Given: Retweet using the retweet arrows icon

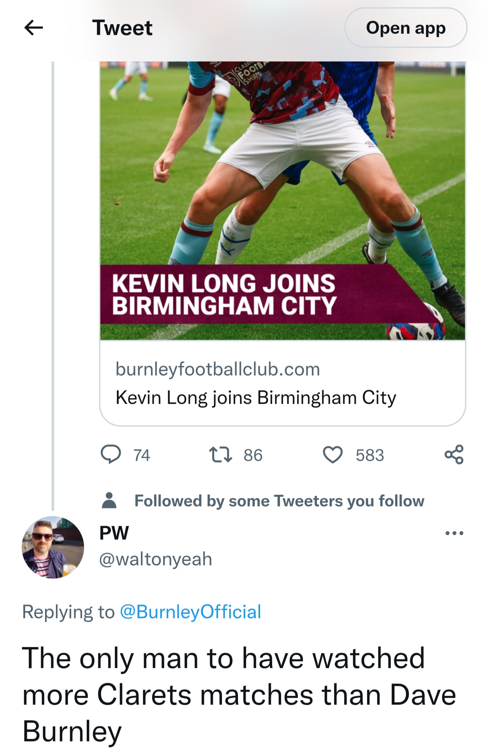Looking at the screenshot, I should 221,455.
